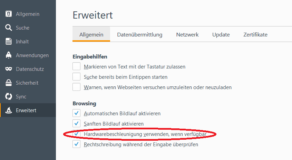Enable warning when websites redirect or reload

click(76, 87)
